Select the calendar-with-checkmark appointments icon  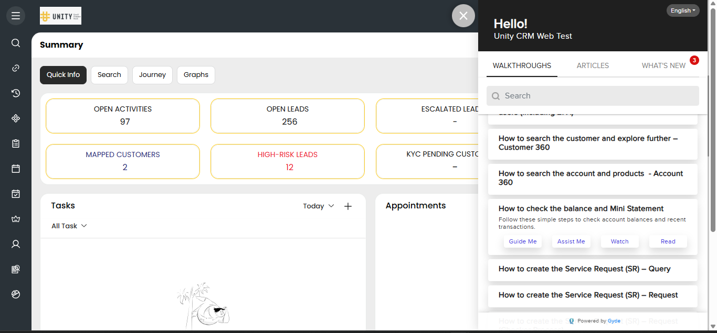(15, 193)
